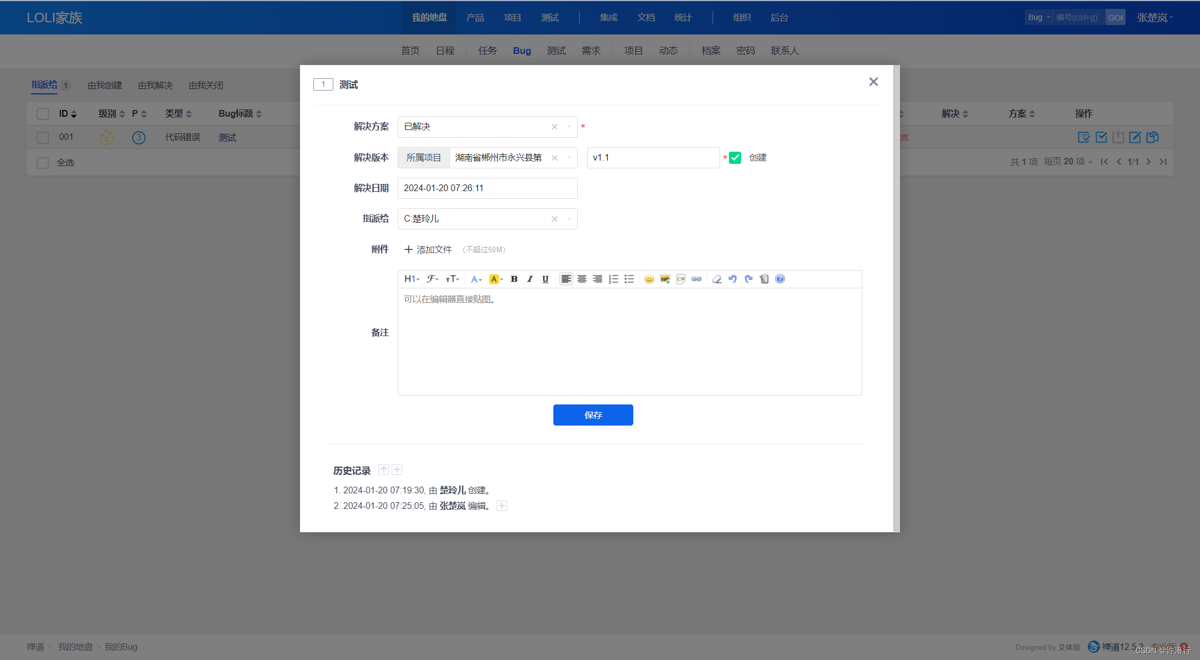1200x660 pixels.
Task: Open the 产品 main menu
Action: coord(475,18)
